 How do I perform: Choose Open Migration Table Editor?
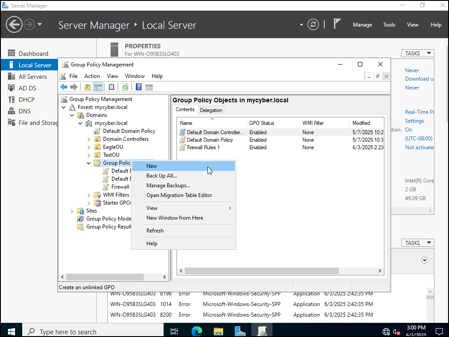(x=184, y=195)
